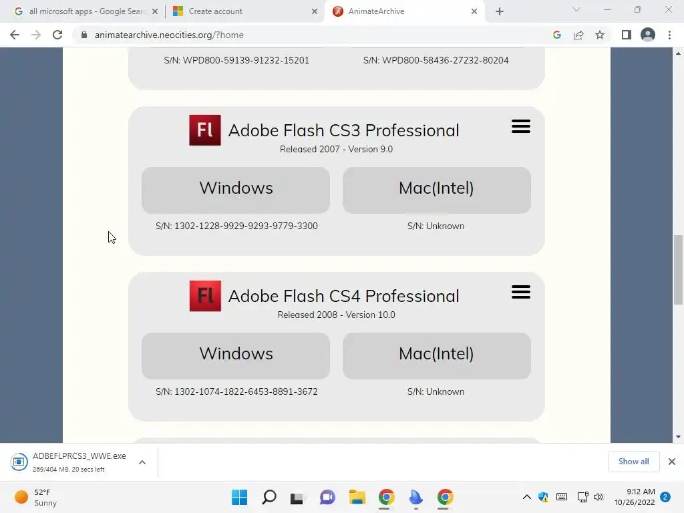Click the network icon in system tray

[582, 497]
